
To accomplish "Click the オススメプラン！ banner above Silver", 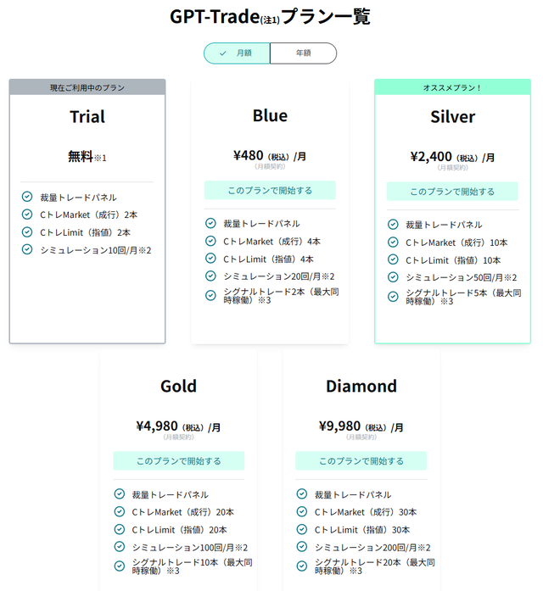I will tap(452, 87).
